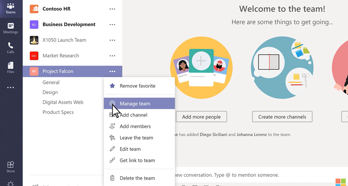Click the Welcome to the team! heading

tap(282, 9)
